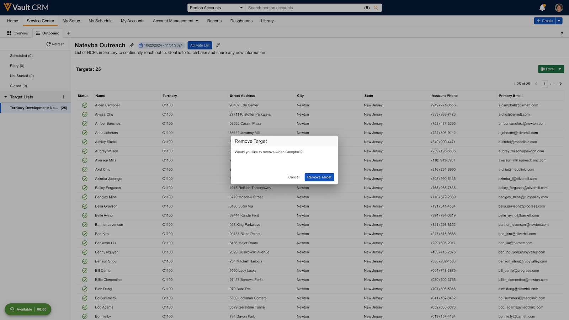Switch to the Overview tab
The image size is (569, 320).
click(x=18, y=33)
